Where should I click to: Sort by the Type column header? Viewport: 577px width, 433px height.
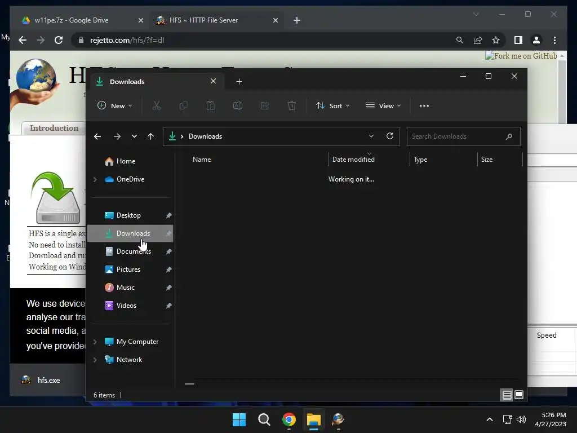pos(443,160)
